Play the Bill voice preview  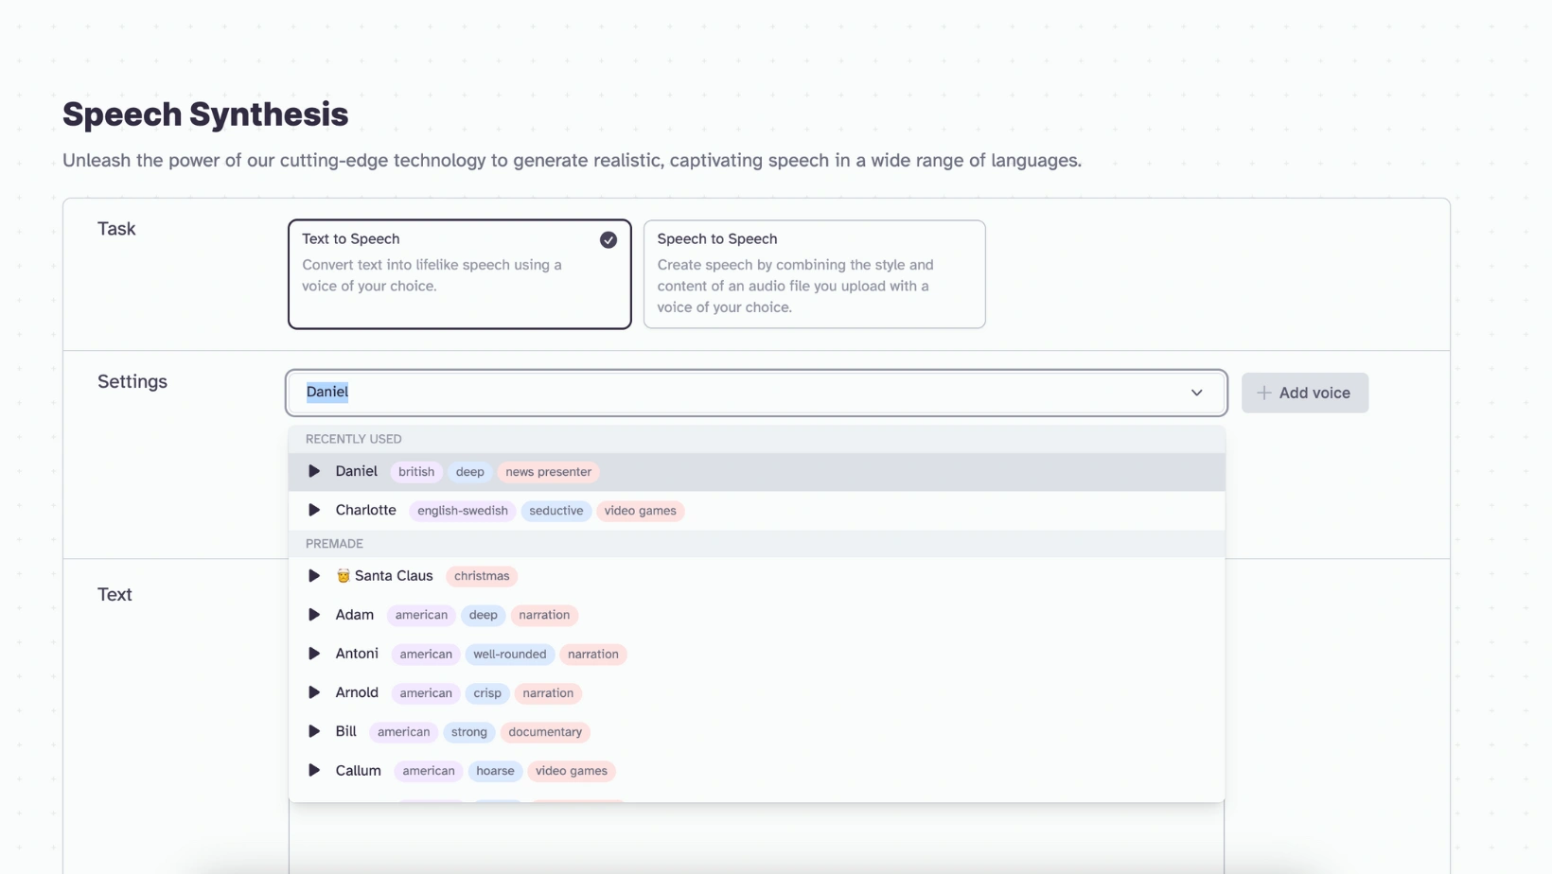tap(314, 731)
